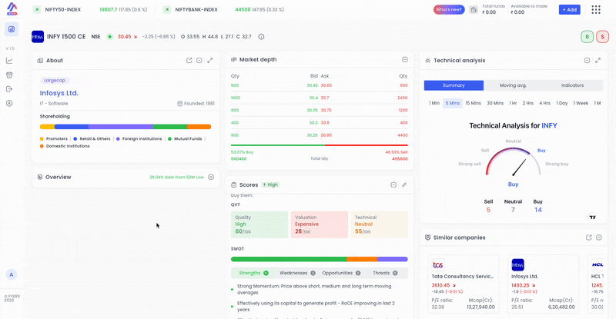Viewport: 616px width, 319px height.
Task: Click the NIFTY50-INDEX arrow icon
Action: pos(37,9)
